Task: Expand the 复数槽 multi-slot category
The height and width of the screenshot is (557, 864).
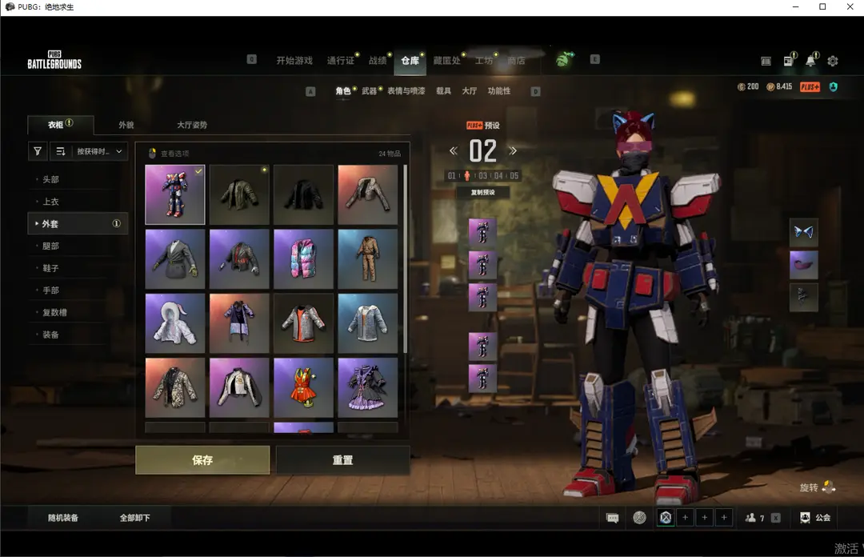Action: coord(78,312)
